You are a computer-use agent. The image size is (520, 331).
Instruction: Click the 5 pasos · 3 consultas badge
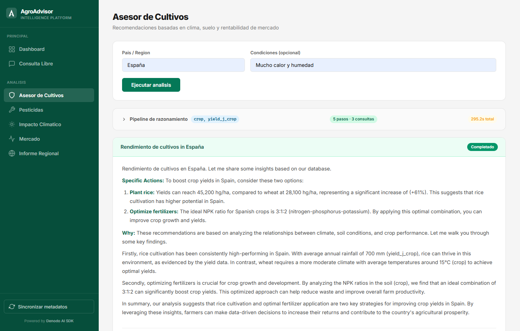(x=354, y=119)
